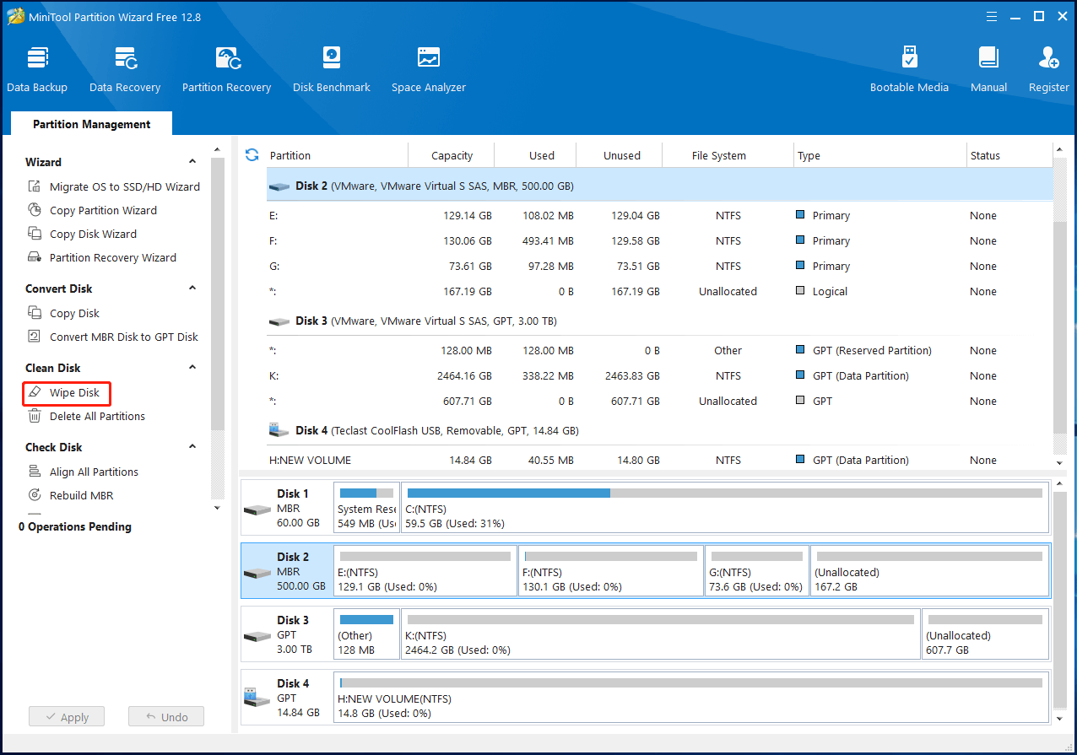
Task: Select the E:(NTFS) block on Disk 2
Action: click(425, 571)
